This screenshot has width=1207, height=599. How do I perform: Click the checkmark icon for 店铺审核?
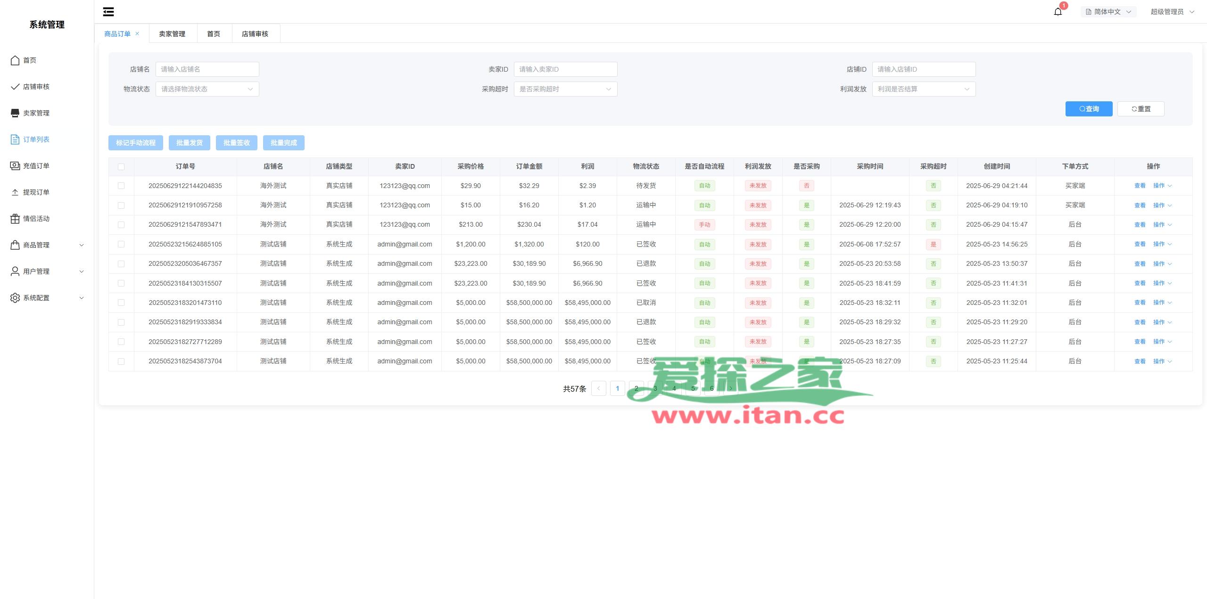click(15, 87)
